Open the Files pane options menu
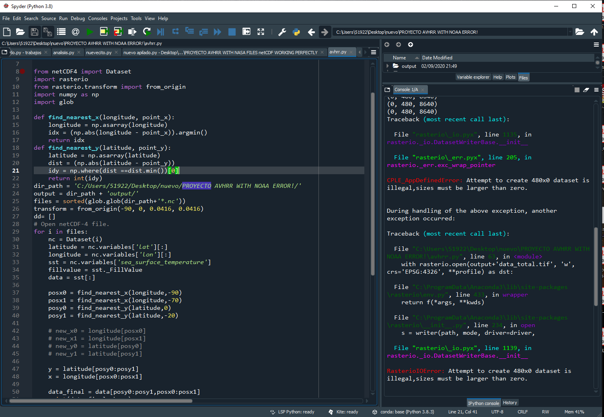Image resolution: width=604 pixels, height=417 pixels. pos(596,45)
